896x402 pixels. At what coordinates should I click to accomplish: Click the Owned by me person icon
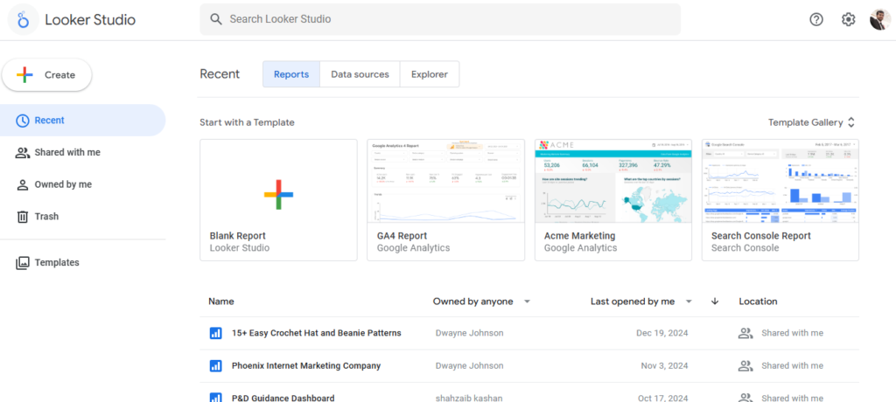pyautogui.click(x=22, y=184)
